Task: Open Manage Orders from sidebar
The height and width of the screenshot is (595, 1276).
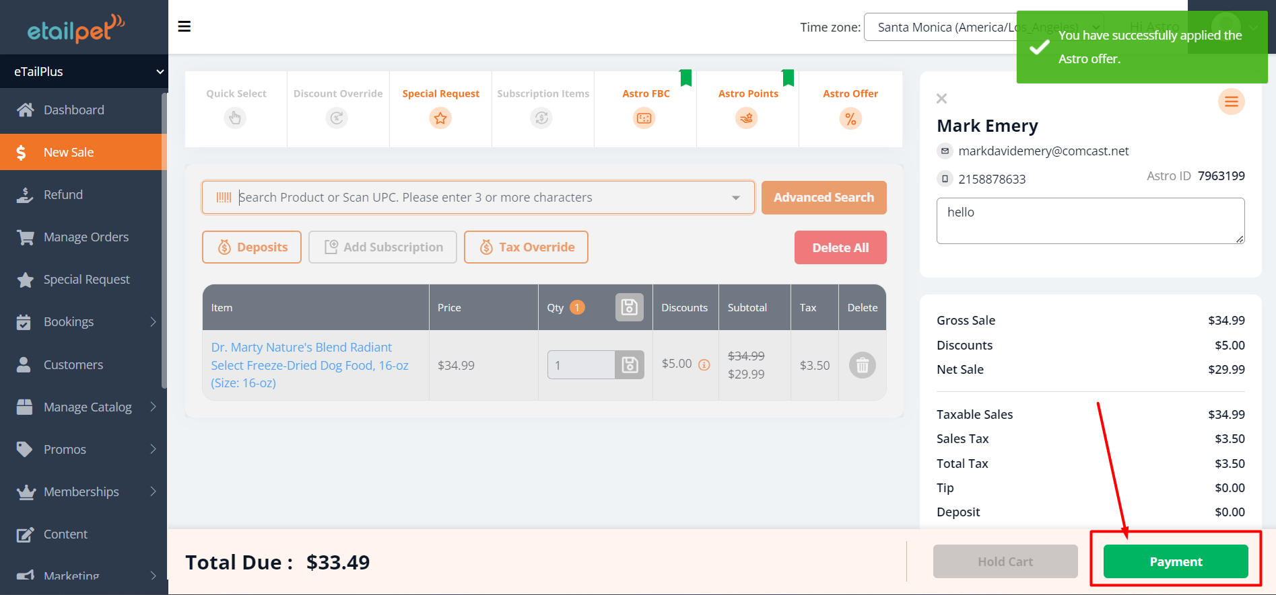Action: click(86, 237)
